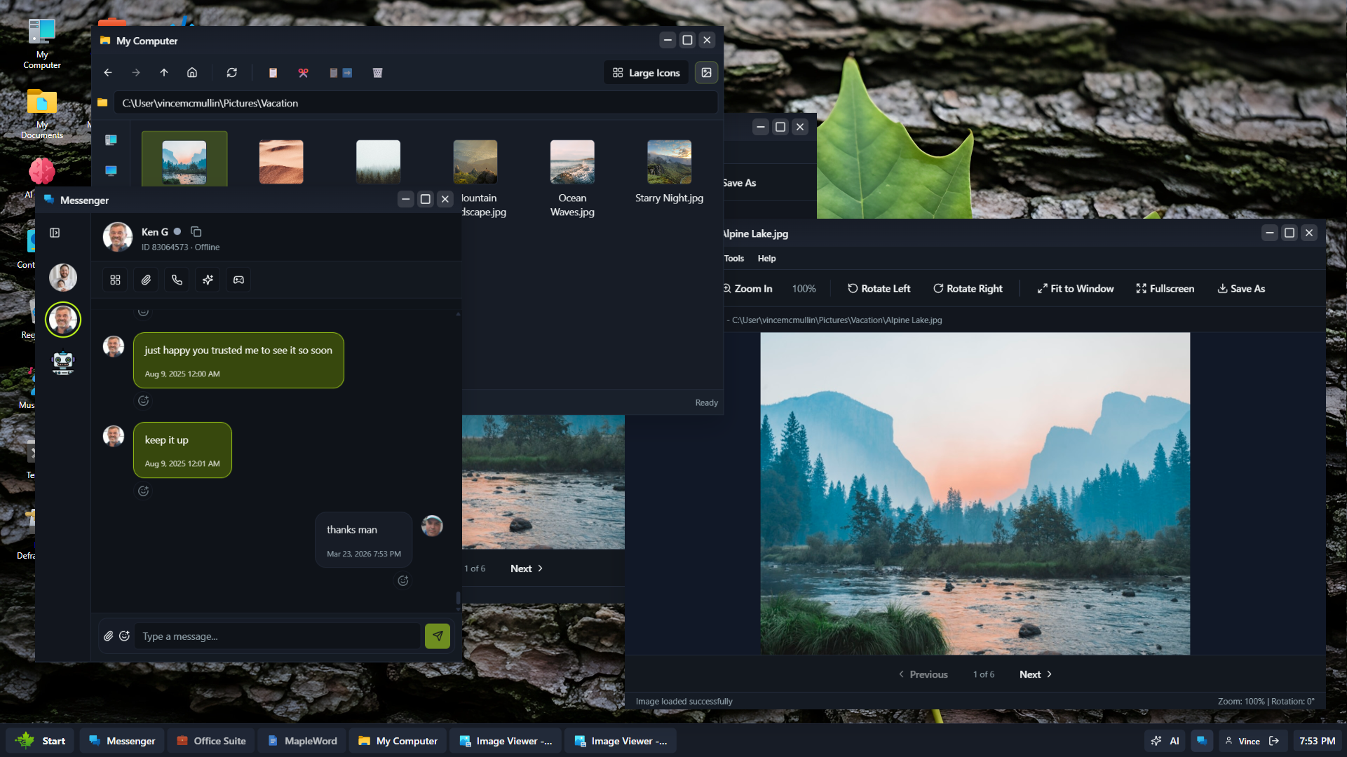Click the folder icon beside the address bar

click(102, 103)
